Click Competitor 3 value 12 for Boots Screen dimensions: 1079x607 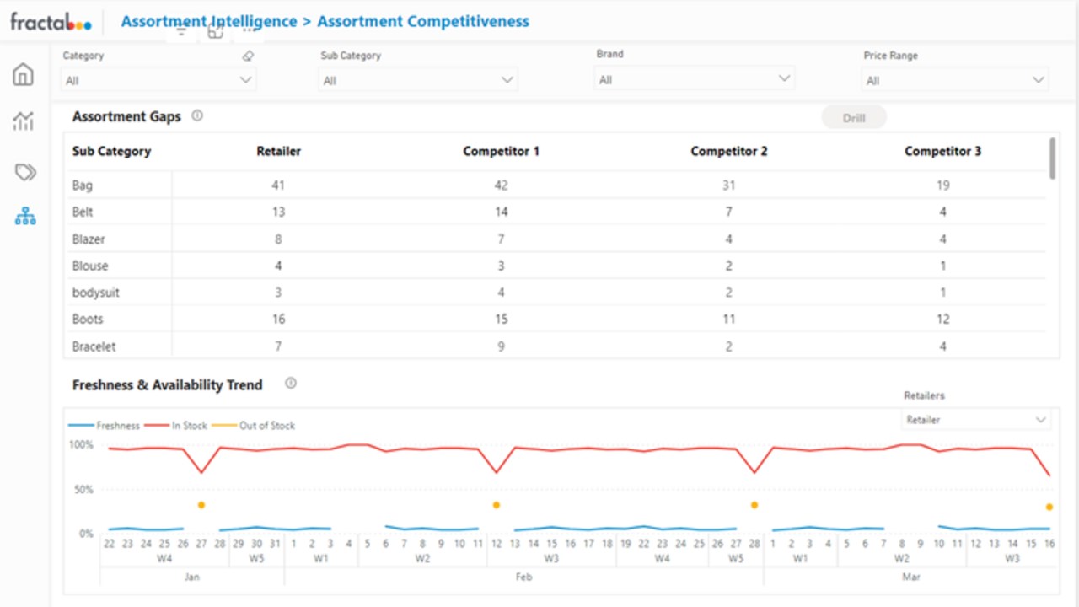click(x=943, y=320)
